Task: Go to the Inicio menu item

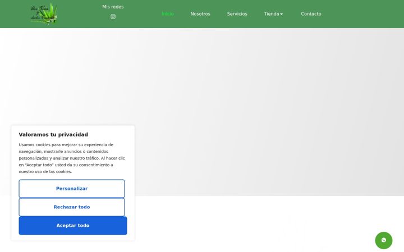Action: coord(167,14)
